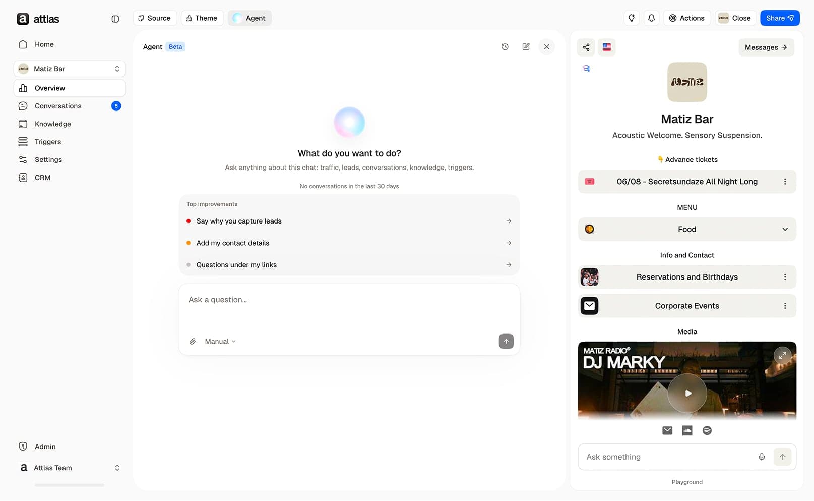Viewport: 814px width, 501px height.
Task: Expand the DJ Marky video fullscreen
Action: 782,356
